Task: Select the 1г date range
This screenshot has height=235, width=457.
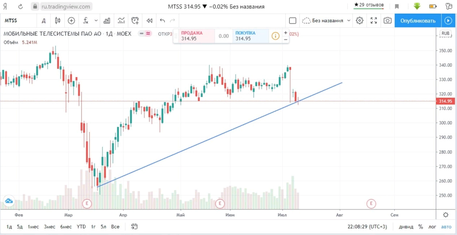Action: [x=93, y=227]
